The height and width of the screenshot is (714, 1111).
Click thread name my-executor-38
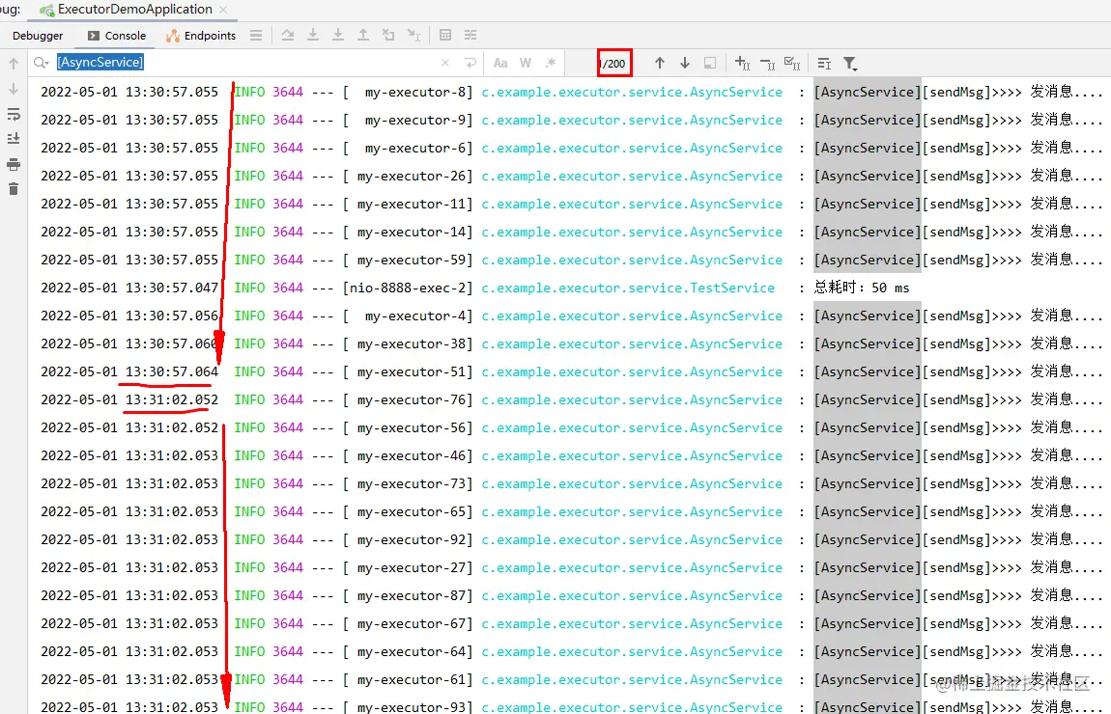coord(411,343)
